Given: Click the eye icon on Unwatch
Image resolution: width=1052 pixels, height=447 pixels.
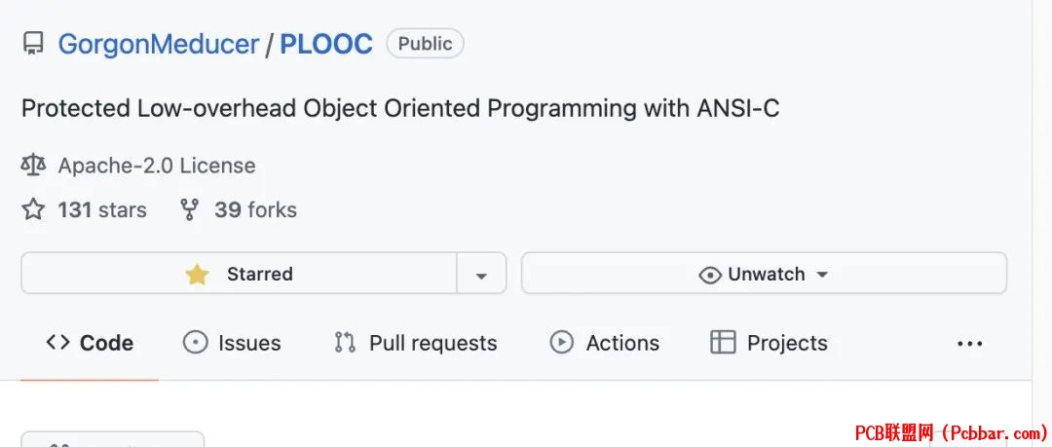Looking at the screenshot, I should (710, 275).
